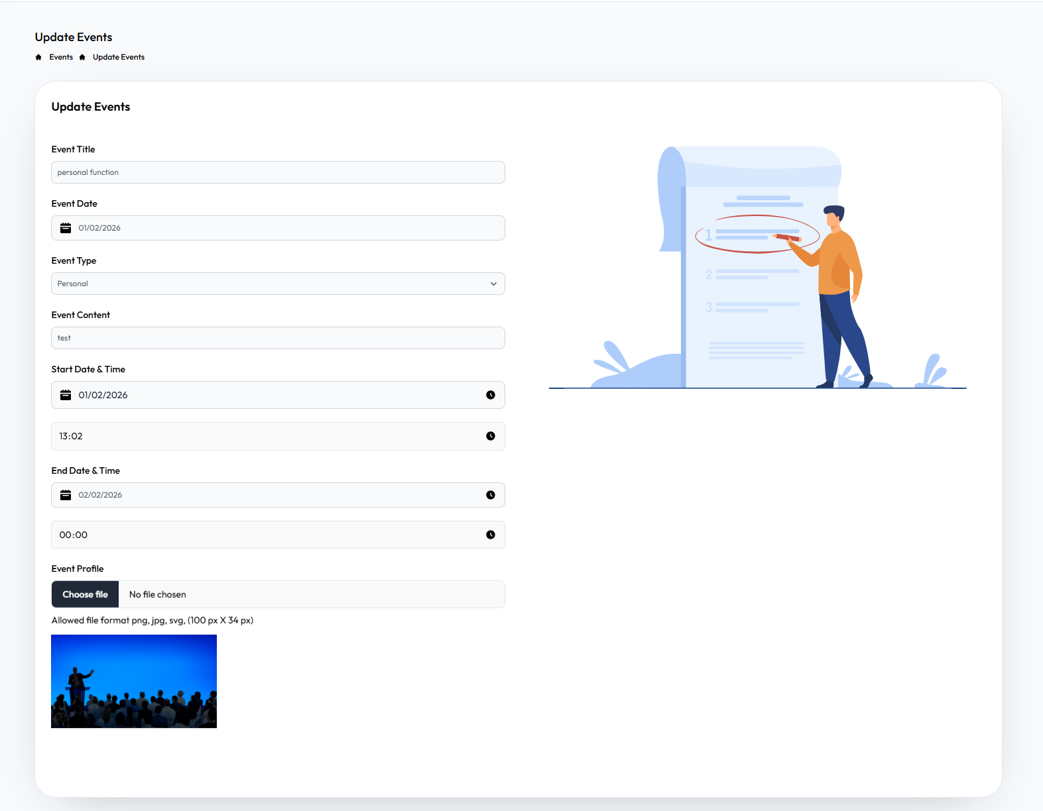Screen dimensions: 1043x811
Task: Click clock icon in the 13:02 time field
Action: pos(491,436)
